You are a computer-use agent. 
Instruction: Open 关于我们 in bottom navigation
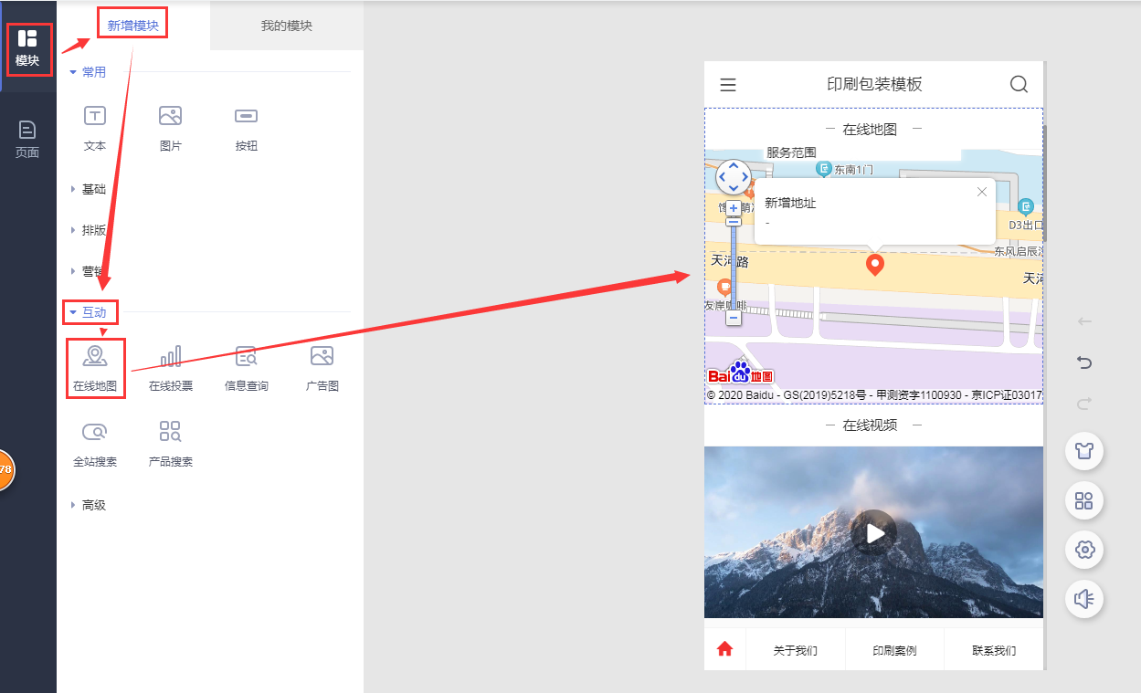796,651
